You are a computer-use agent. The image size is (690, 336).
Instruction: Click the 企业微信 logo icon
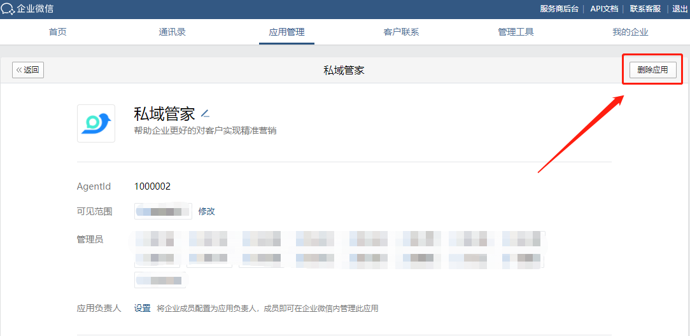pyautogui.click(x=8, y=9)
